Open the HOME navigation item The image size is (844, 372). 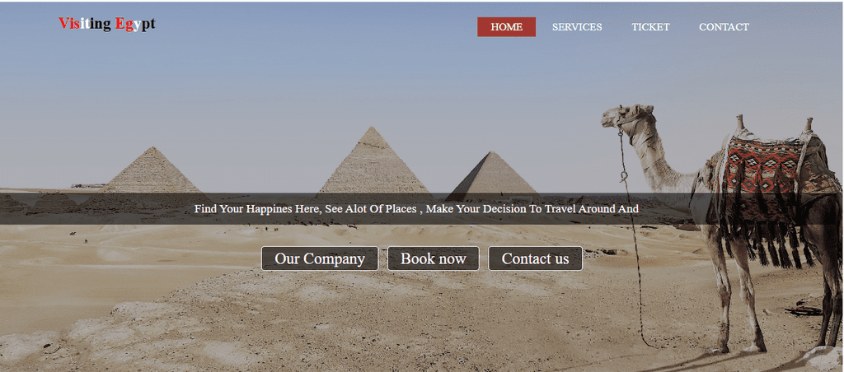(x=507, y=27)
